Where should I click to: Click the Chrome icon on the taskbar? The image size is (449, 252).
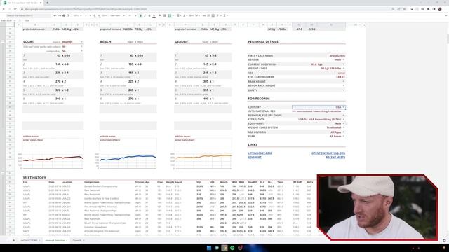pyautogui.click(x=224, y=248)
